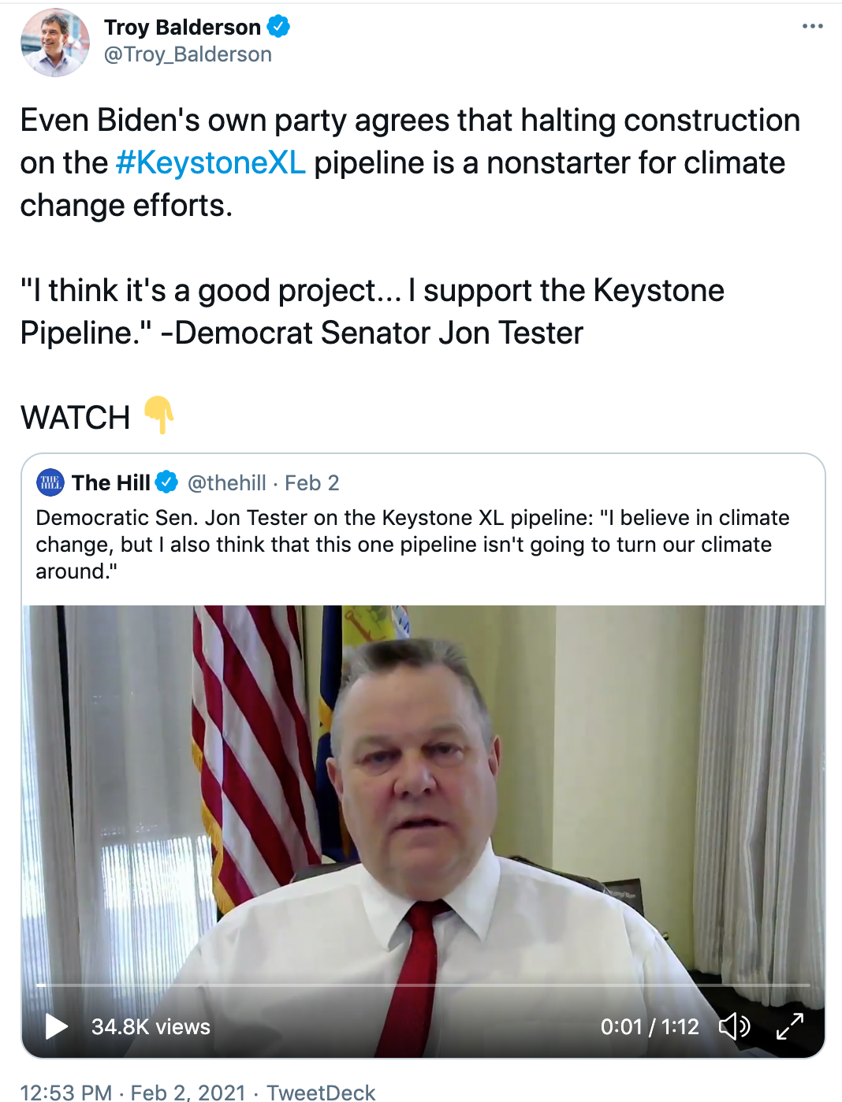The height and width of the screenshot is (1102, 842).
Task: Open Troy Balderson's profile picture
Action: [x=55, y=43]
